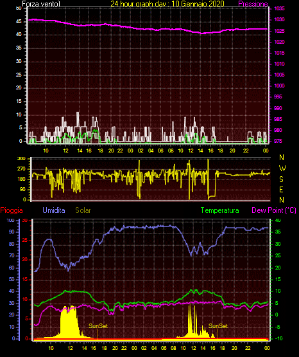The image size is (299, 357).
Task: Click the lowest "N" compass letter
Action: click(x=282, y=200)
